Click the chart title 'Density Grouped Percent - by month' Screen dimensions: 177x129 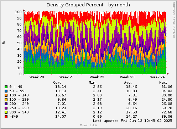pyautogui.click(x=88, y=5)
